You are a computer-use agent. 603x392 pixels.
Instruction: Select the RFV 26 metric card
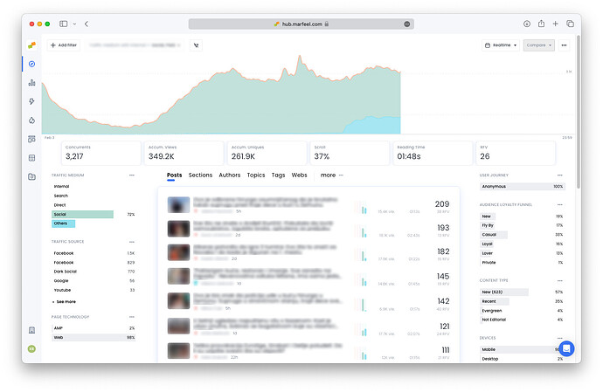click(516, 153)
